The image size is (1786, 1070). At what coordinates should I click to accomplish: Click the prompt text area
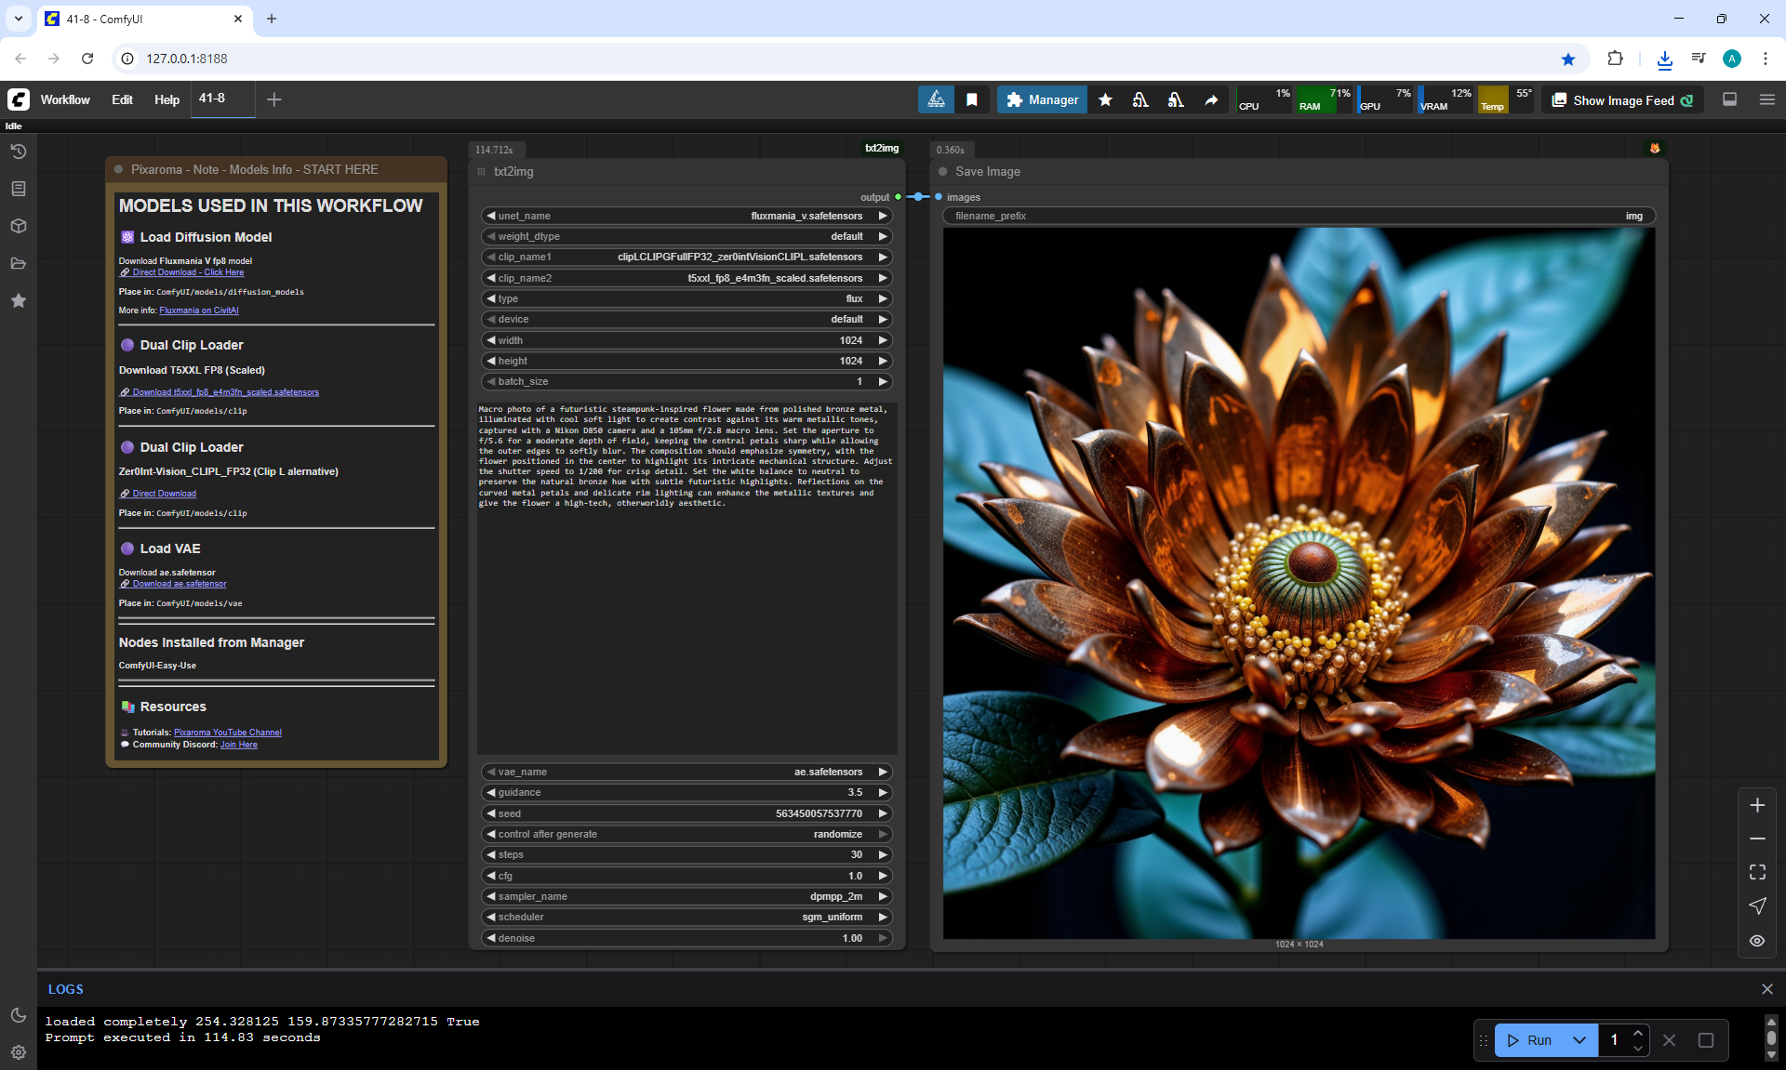(x=686, y=576)
